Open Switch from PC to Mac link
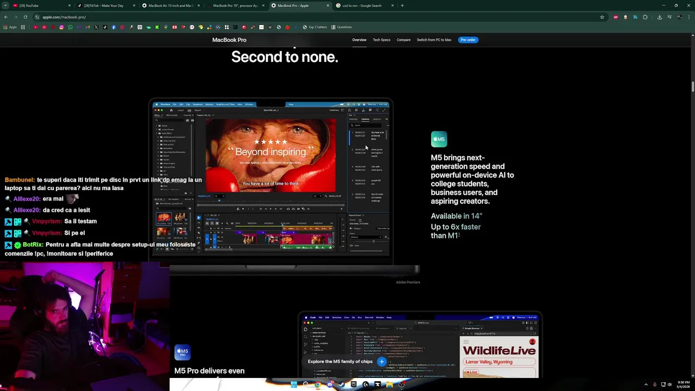The image size is (695, 391). pyautogui.click(x=434, y=40)
